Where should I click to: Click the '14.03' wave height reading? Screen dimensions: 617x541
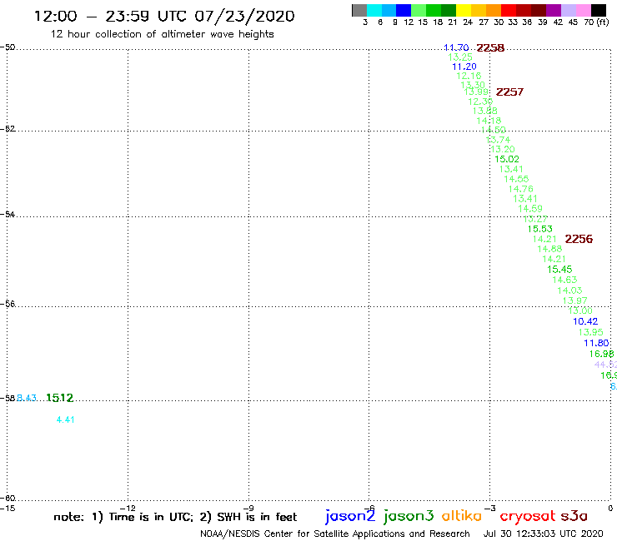coord(569,290)
